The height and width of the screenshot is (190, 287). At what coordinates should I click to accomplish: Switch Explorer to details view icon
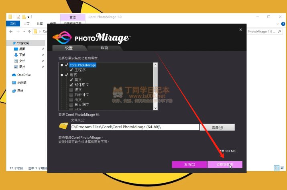277,168
